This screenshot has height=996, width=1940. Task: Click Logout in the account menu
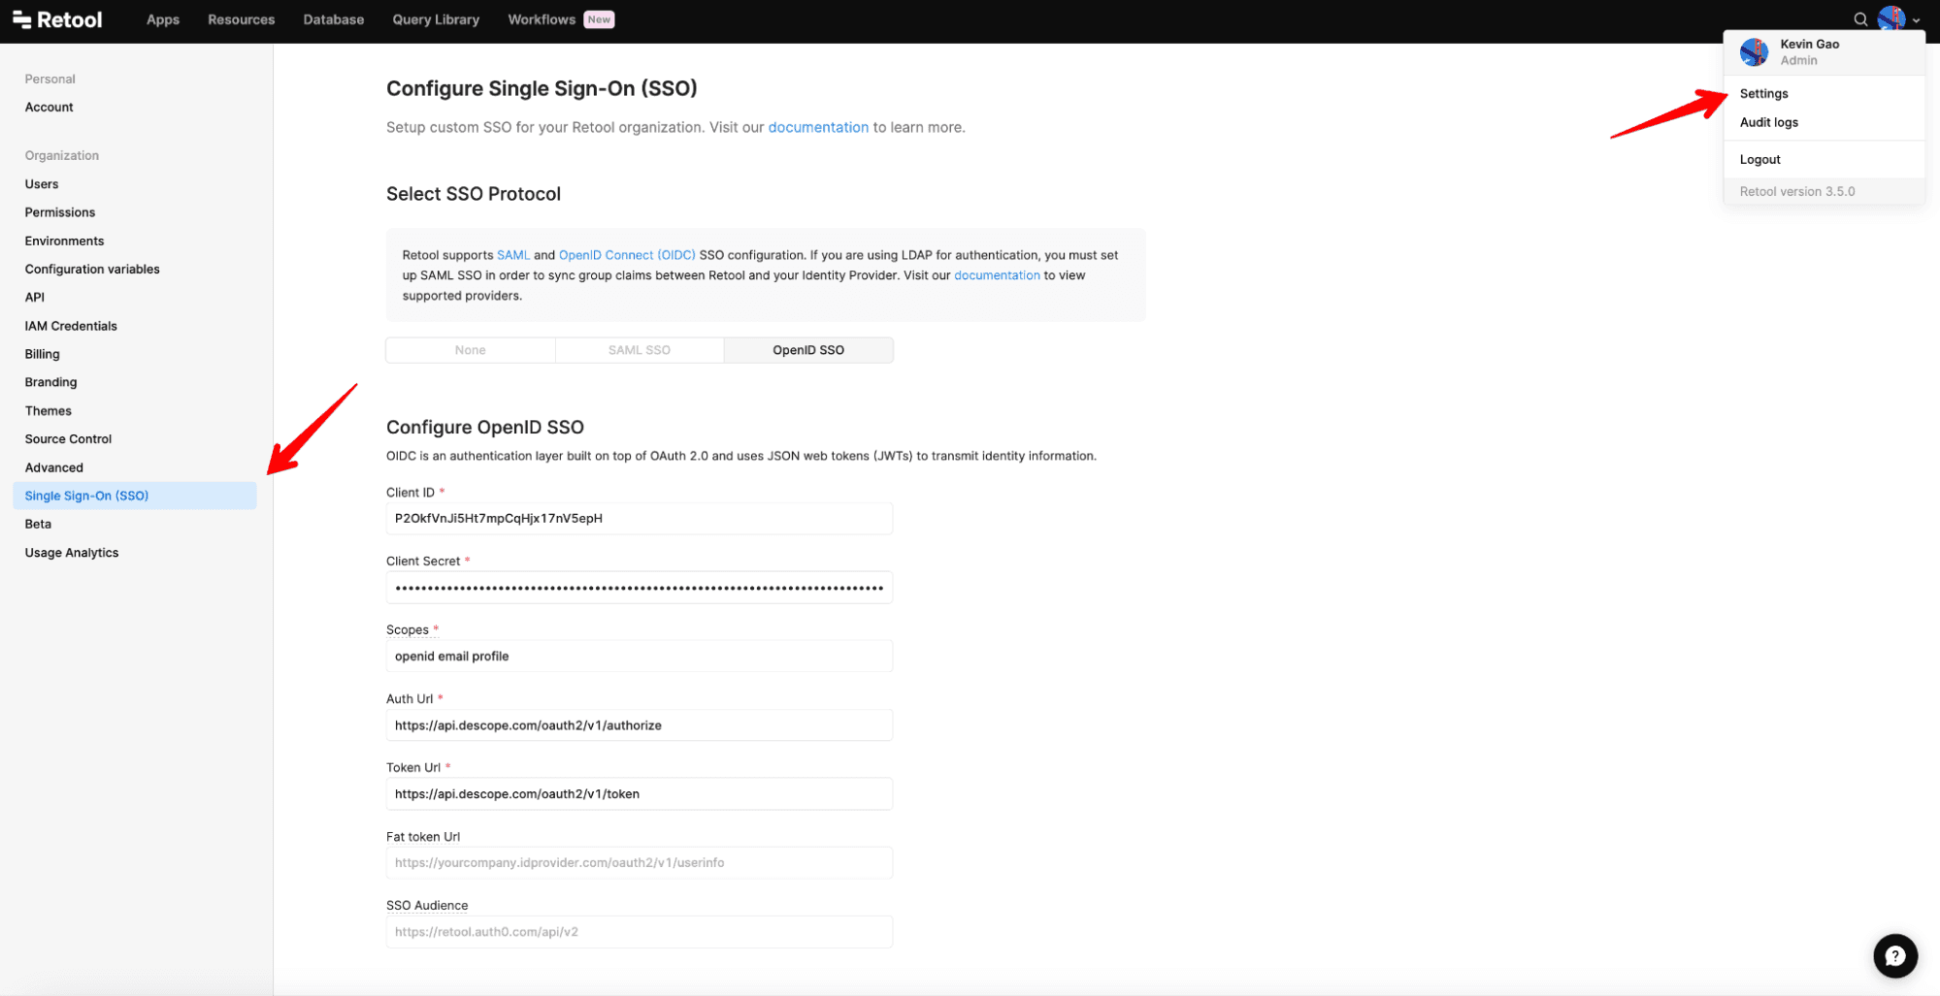pyautogui.click(x=1759, y=159)
